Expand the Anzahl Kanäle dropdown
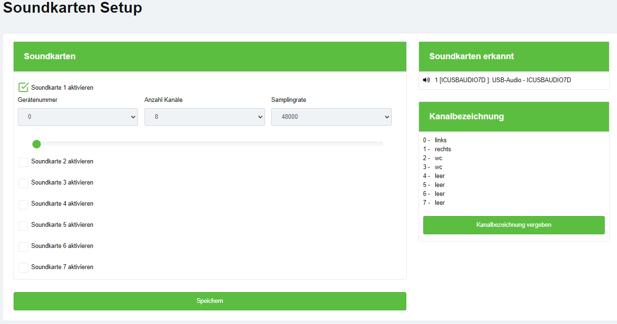This screenshot has width=617, height=324. pyautogui.click(x=205, y=117)
